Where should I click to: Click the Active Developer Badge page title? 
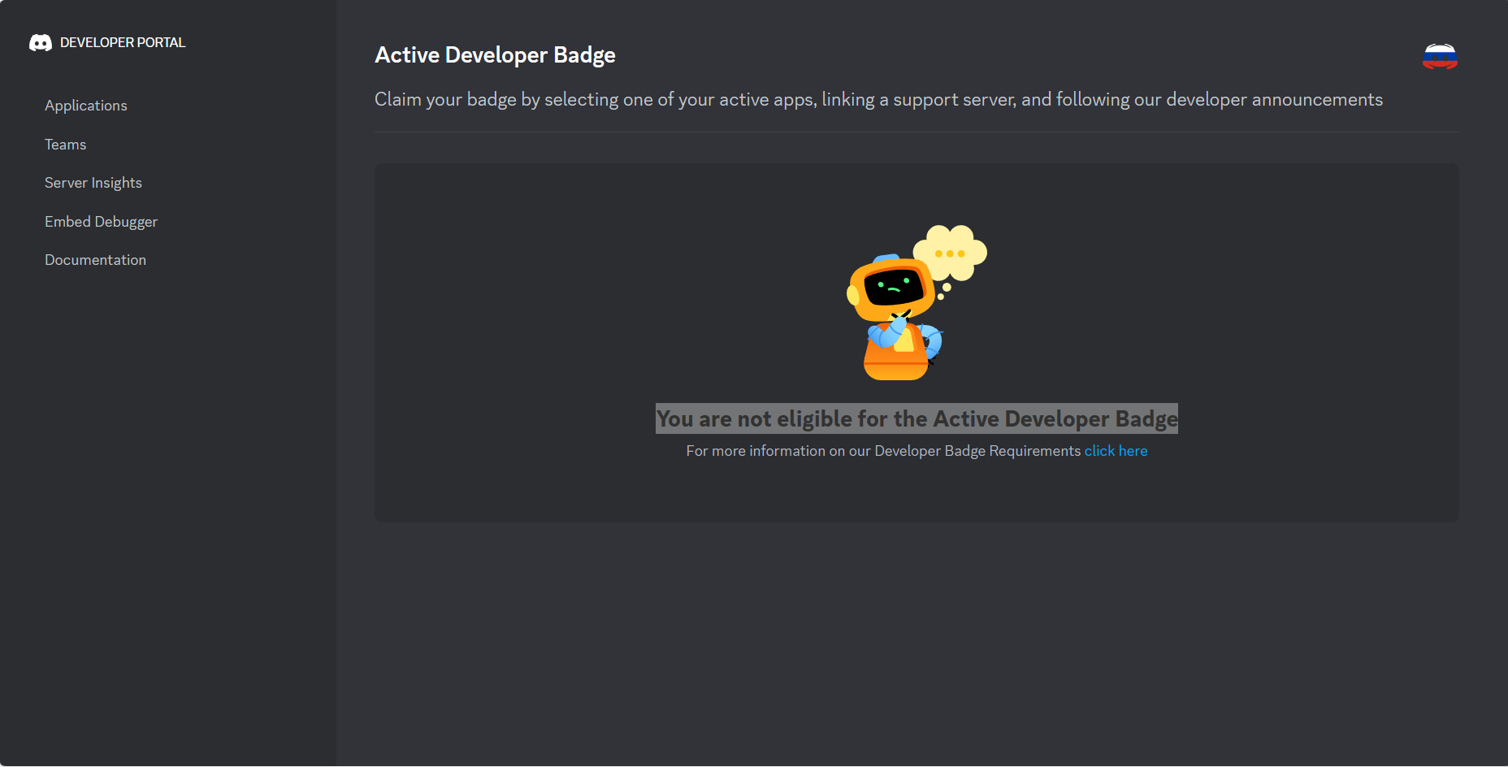495,55
